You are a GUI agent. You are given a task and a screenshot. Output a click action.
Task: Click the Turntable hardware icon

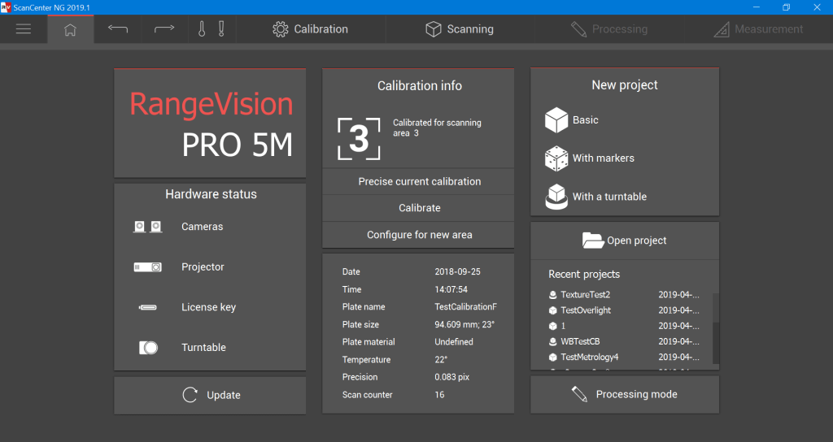(148, 348)
